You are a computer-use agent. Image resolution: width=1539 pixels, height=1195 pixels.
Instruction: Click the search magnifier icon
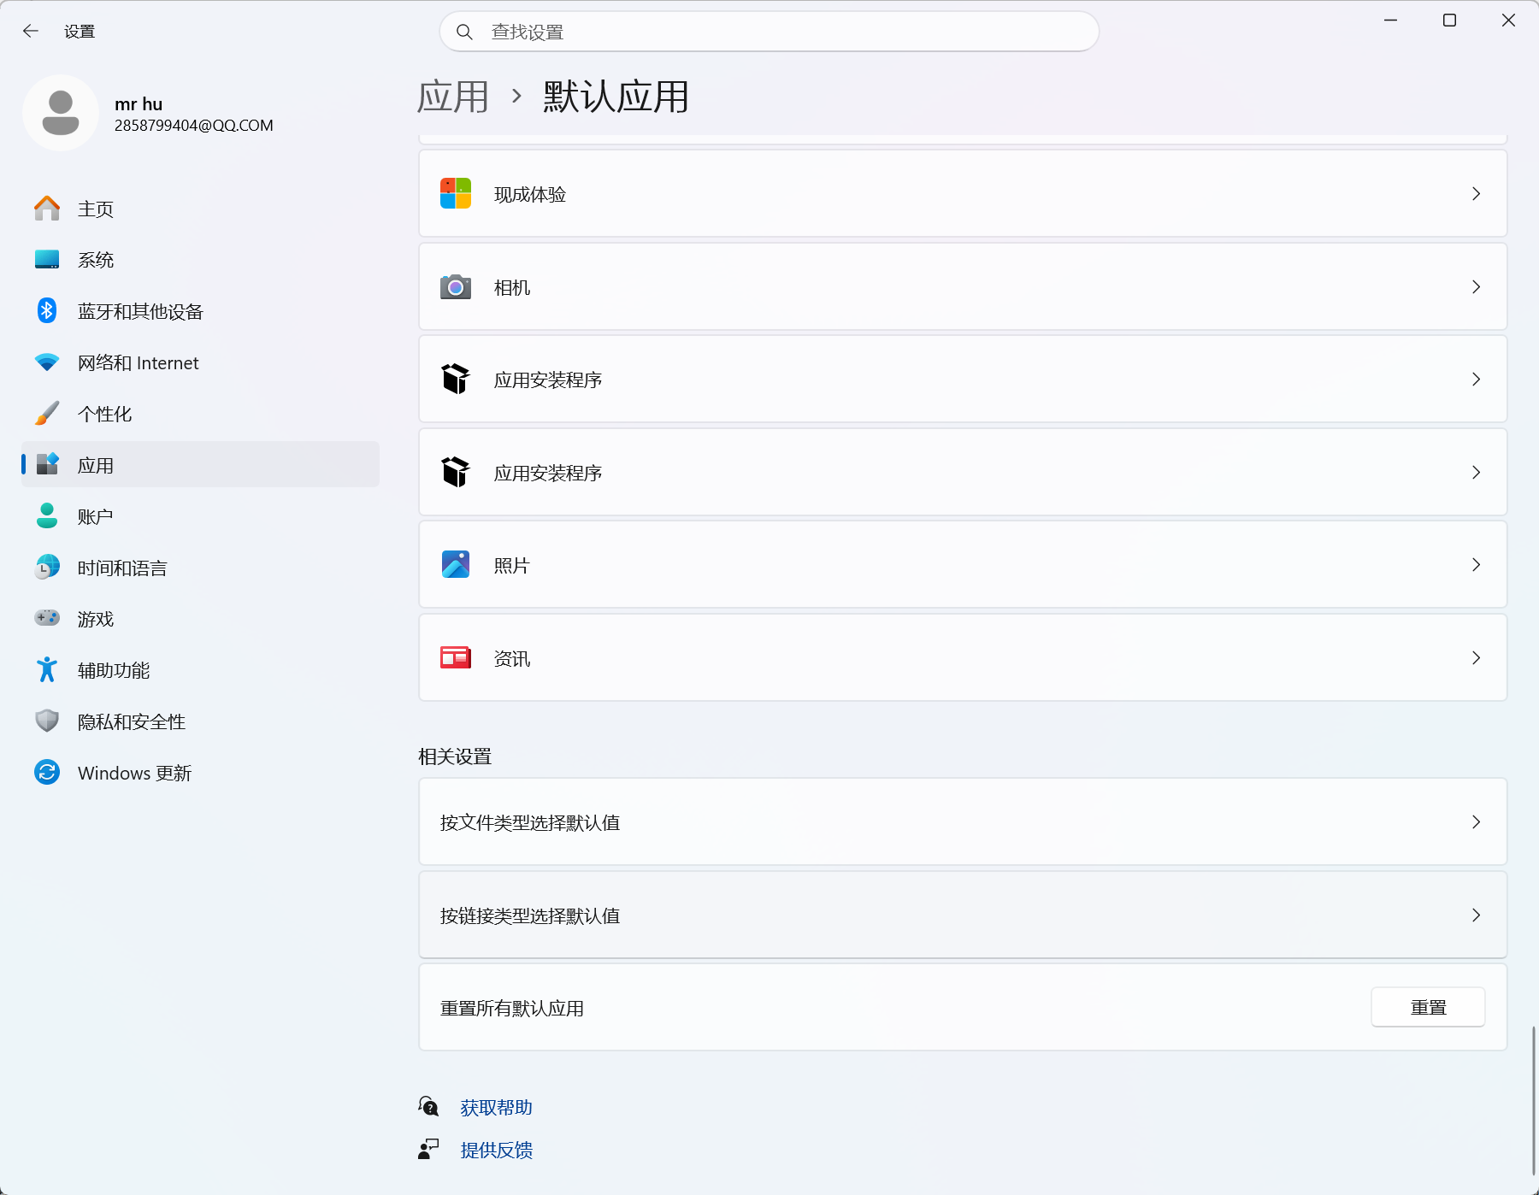[464, 32]
